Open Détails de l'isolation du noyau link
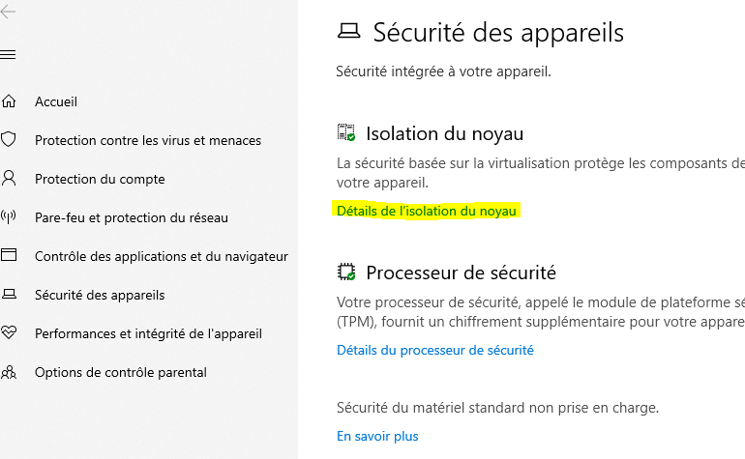The image size is (745, 459). click(x=427, y=211)
